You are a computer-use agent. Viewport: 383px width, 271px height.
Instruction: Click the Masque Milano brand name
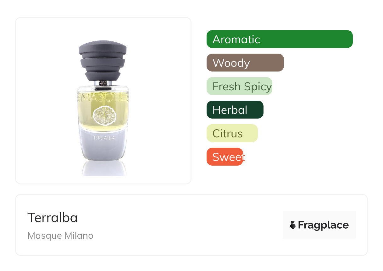(x=60, y=236)
